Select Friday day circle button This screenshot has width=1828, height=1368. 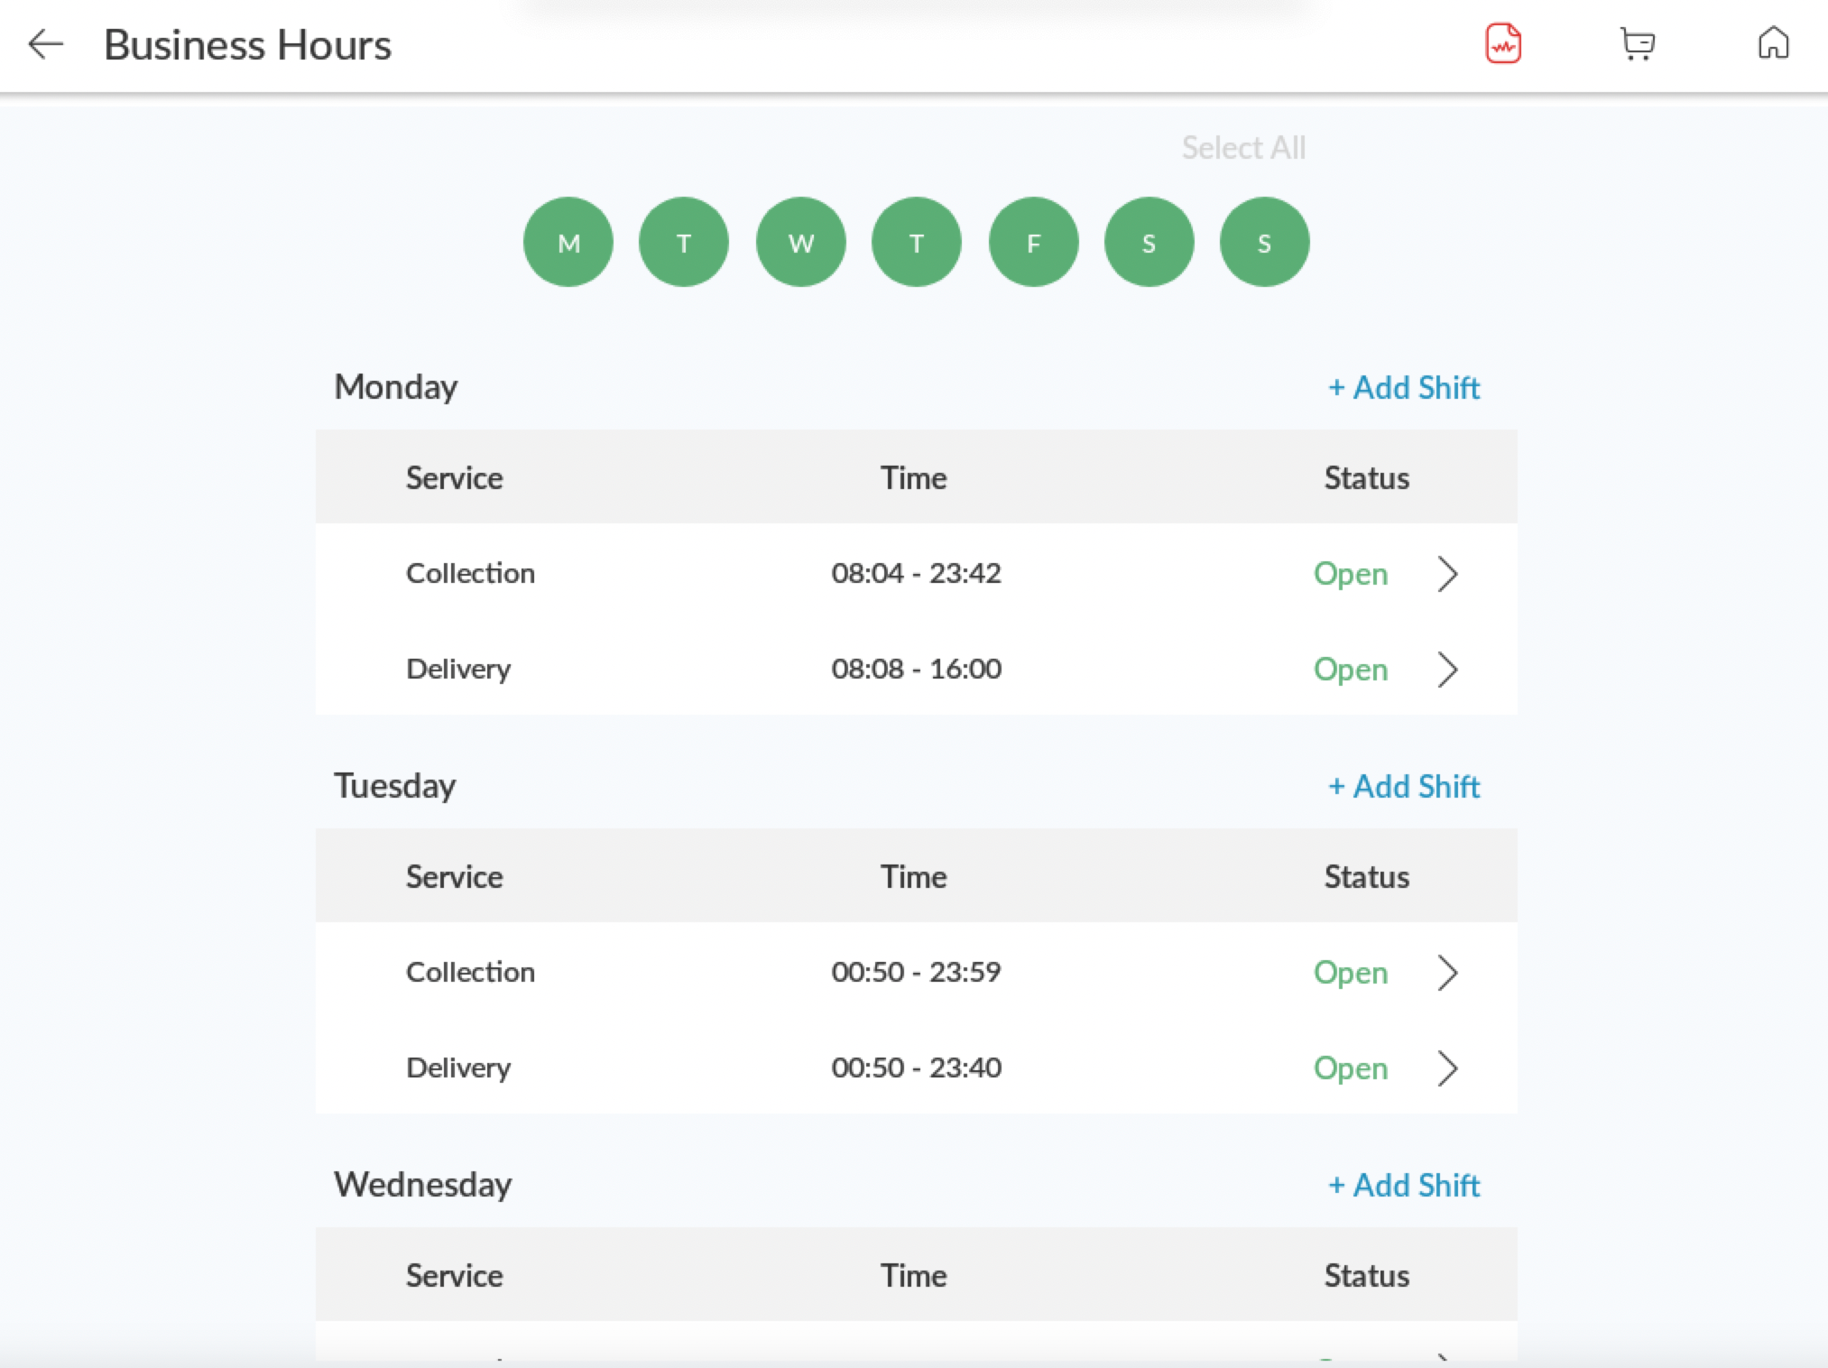1032,242
